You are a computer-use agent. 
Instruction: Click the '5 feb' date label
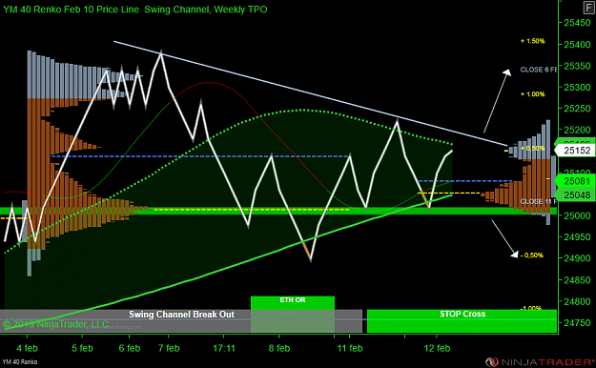82,348
